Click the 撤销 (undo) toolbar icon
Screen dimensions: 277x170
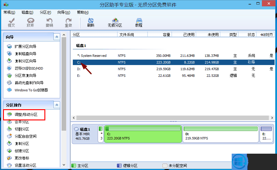pyautogui.click(x=49, y=22)
